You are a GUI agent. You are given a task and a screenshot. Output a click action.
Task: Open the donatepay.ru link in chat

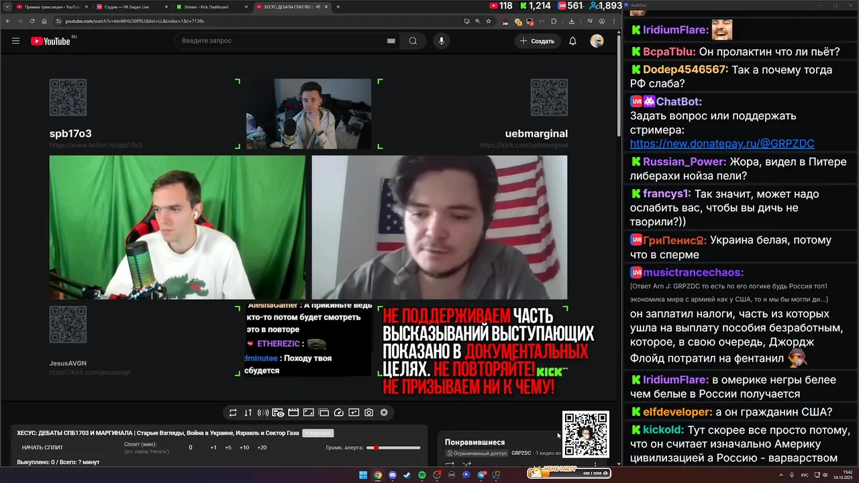pyautogui.click(x=722, y=144)
